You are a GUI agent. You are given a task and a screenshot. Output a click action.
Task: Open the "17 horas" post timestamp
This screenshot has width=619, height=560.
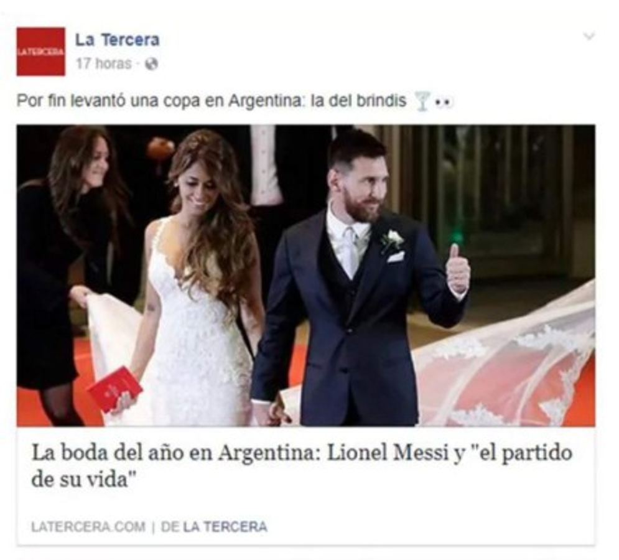pyautogui.click(x=103, y=63)
